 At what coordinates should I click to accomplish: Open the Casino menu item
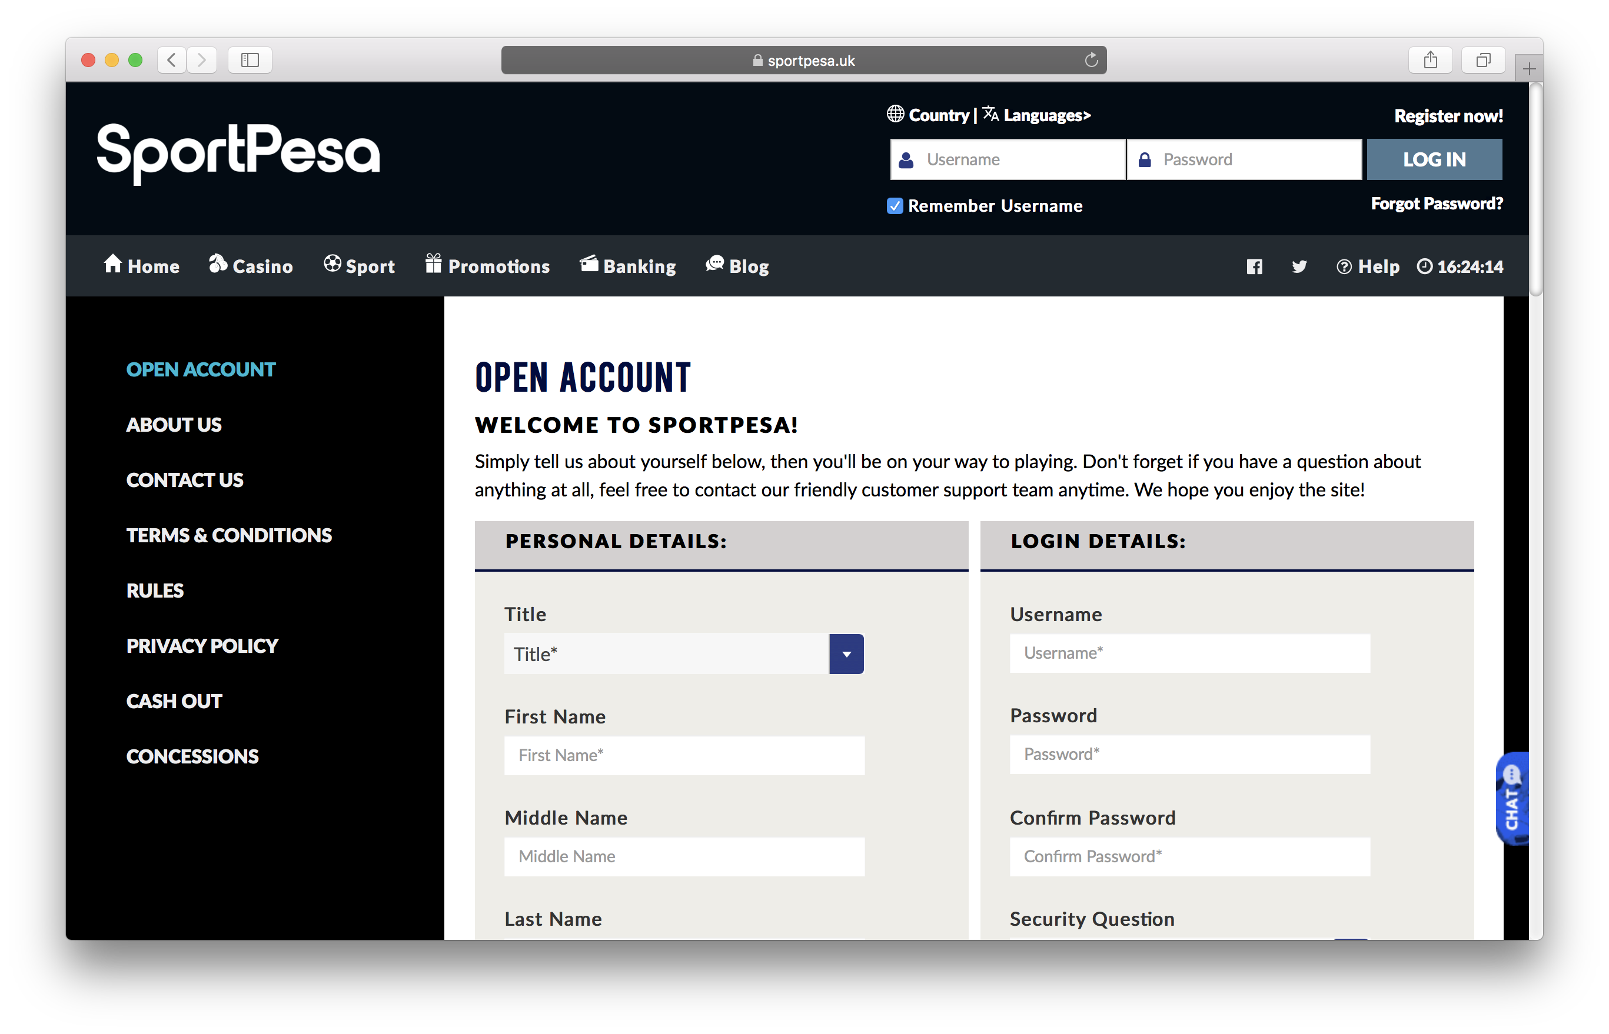tap(251, 266)
